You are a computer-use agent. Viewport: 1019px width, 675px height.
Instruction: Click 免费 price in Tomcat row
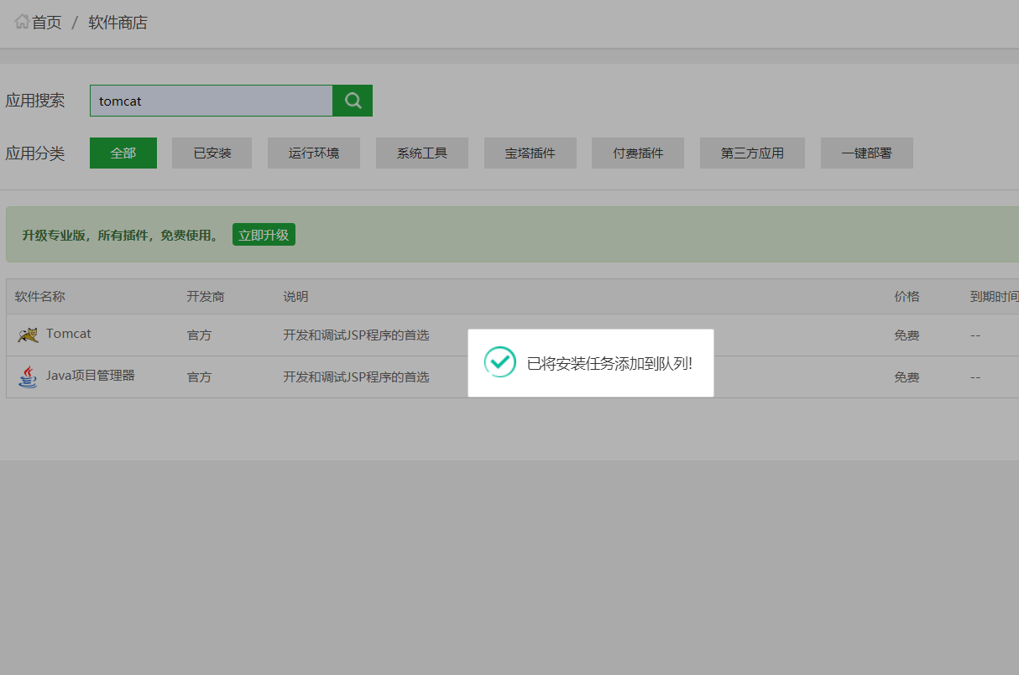(907, 335)
